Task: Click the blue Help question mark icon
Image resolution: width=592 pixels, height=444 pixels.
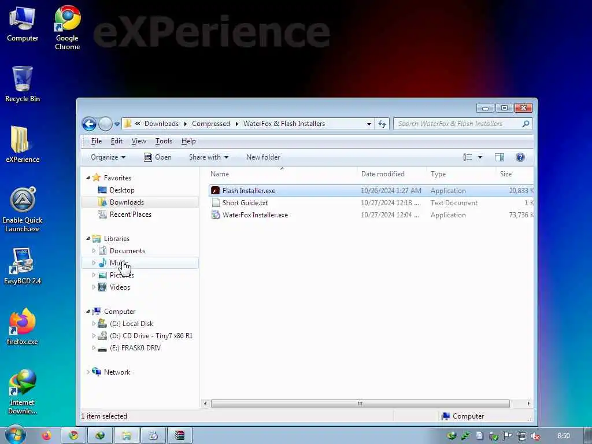Action: [520, 157]
